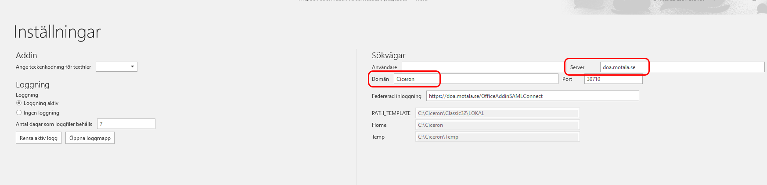Click the "Ange teckenkodning för textfiler" label

[53, 67]
